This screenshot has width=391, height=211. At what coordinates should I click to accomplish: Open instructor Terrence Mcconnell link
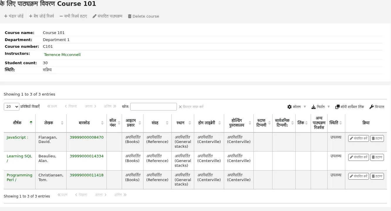click(62, 55)
